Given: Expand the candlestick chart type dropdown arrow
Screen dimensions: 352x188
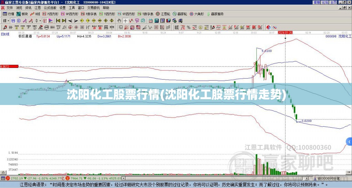Looking at the screenshot, I should pos(40,21).
